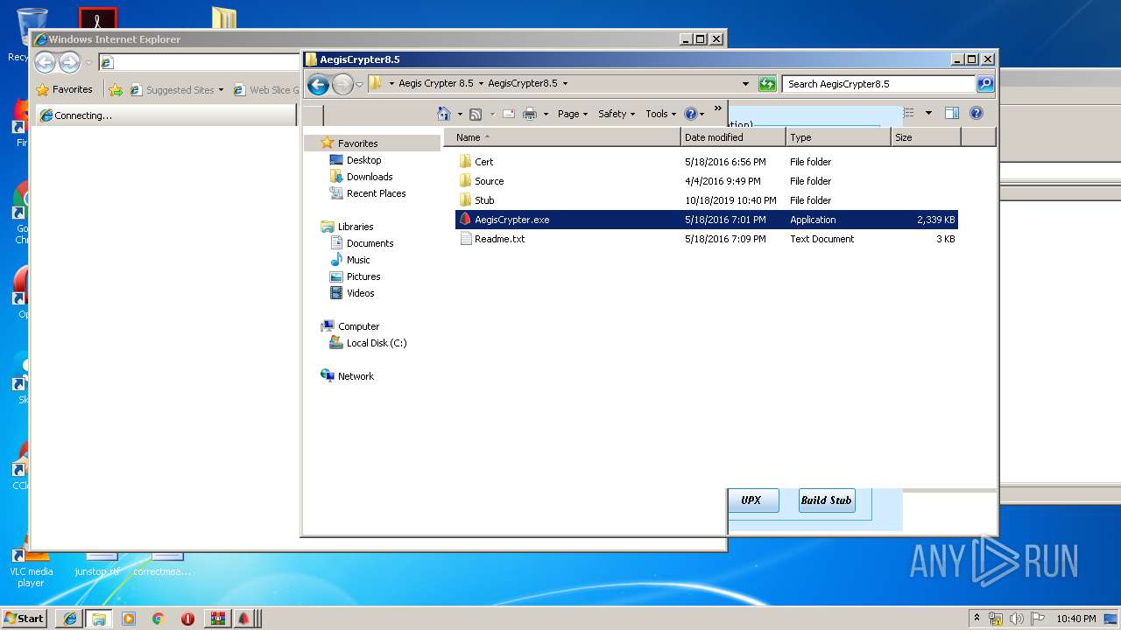Screen dimensions: 1121x630
Task: Sort by the Date modified column header
Action: (733, 137)
